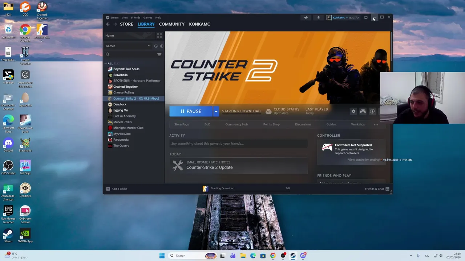Show hidden system tray icons chevron

tap(411, 256)
